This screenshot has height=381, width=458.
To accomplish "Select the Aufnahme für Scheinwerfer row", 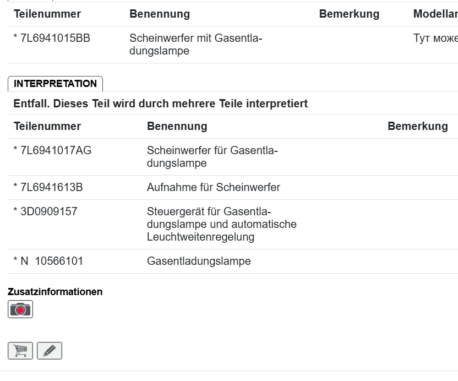I will [213, 187].
